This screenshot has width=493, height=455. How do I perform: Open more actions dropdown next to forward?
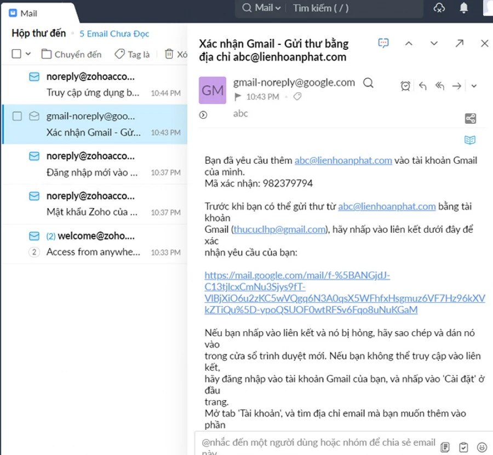474,86
